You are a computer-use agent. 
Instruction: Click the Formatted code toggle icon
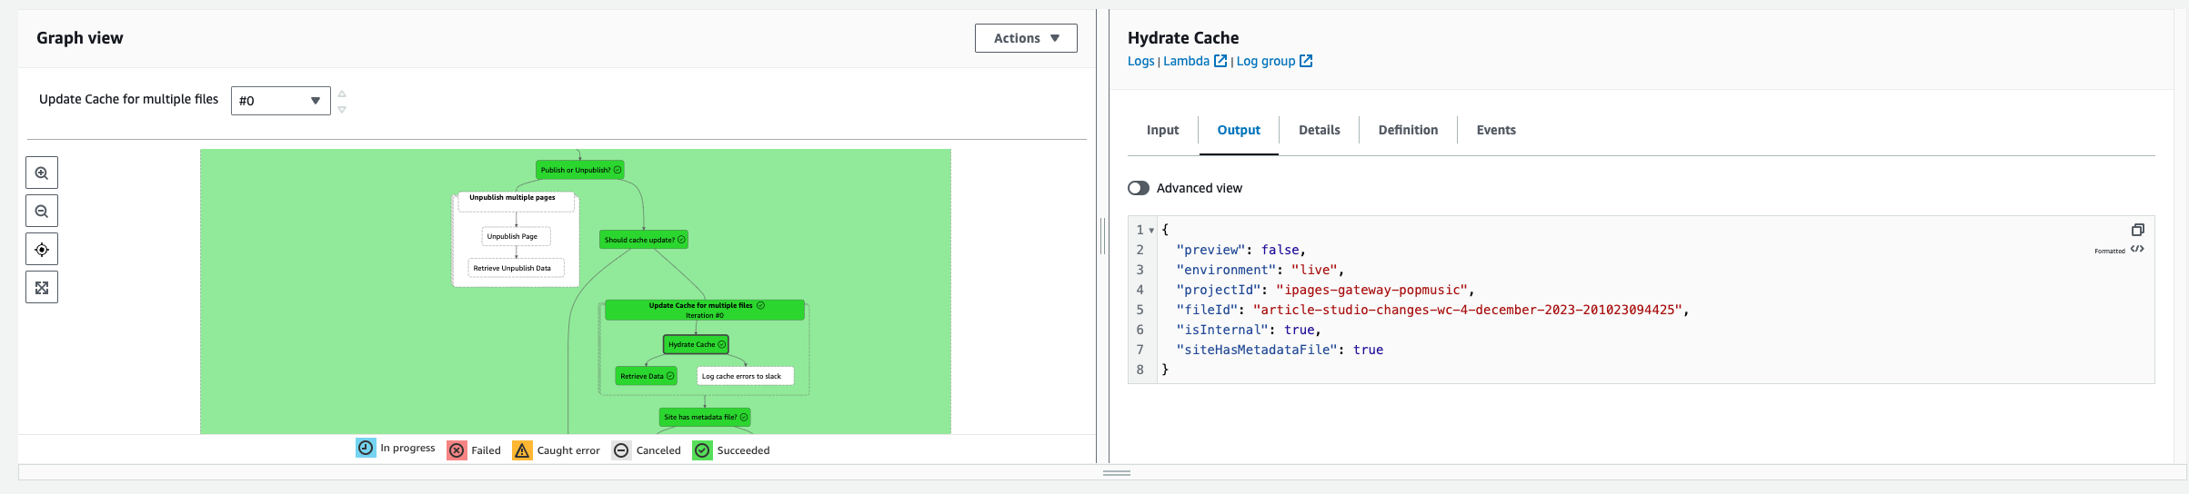[2137, 250]
